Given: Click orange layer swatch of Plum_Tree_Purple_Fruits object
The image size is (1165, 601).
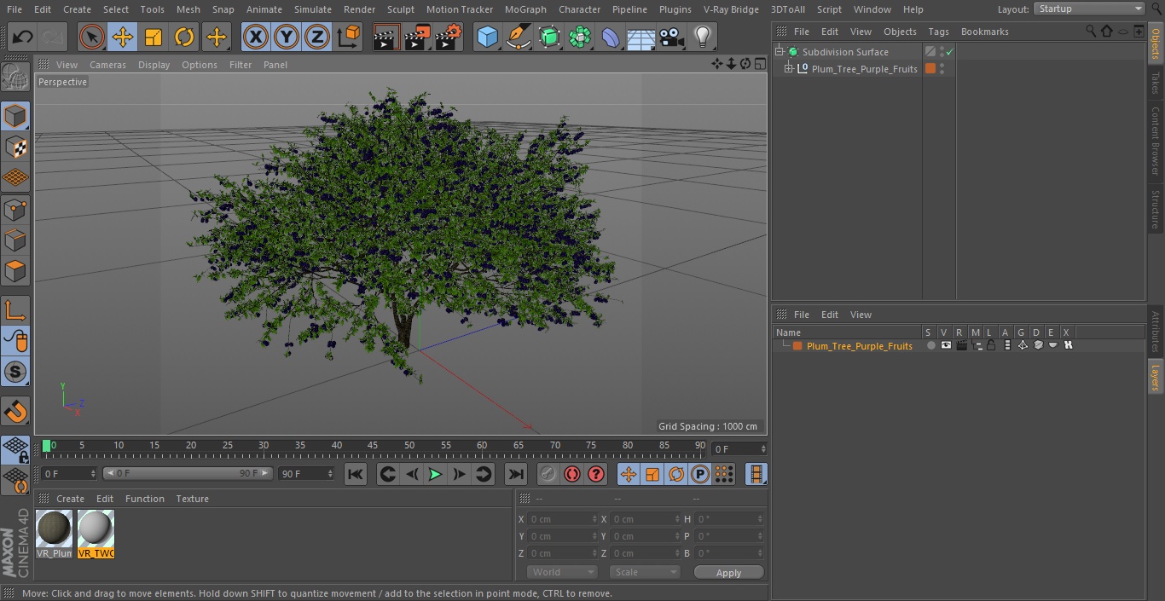Looking at the screenshot, I should coord(930,69).
